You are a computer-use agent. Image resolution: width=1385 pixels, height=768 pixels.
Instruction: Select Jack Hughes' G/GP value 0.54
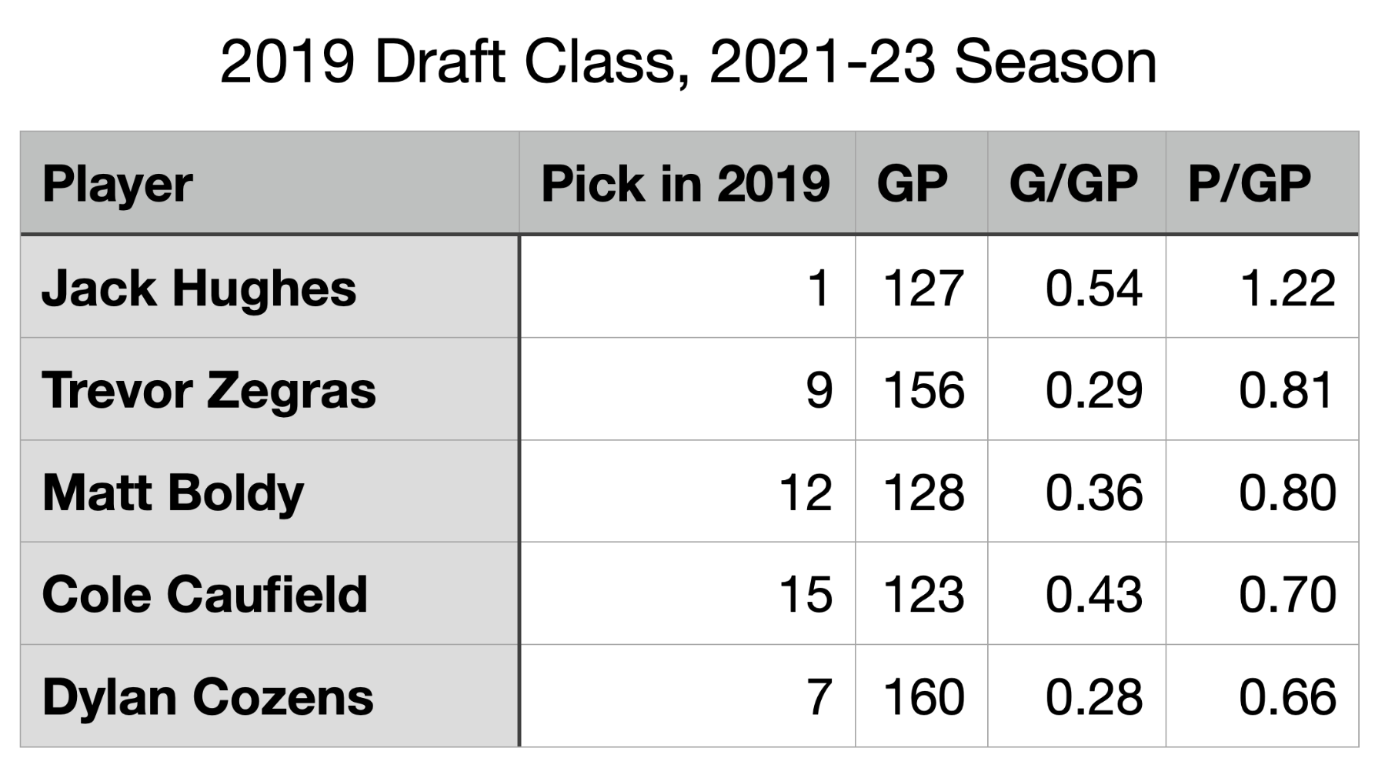(1093, 289)
